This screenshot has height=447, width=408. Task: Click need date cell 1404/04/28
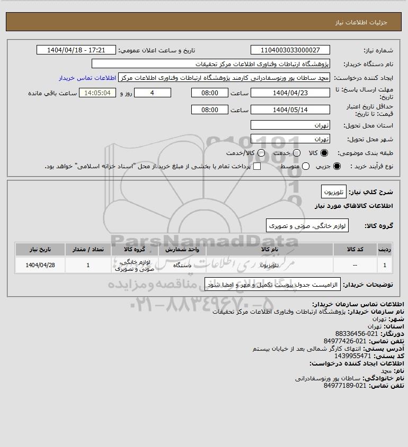click(40, 265)
